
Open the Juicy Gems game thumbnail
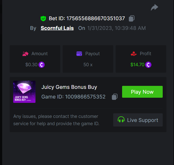pos(24,92)
